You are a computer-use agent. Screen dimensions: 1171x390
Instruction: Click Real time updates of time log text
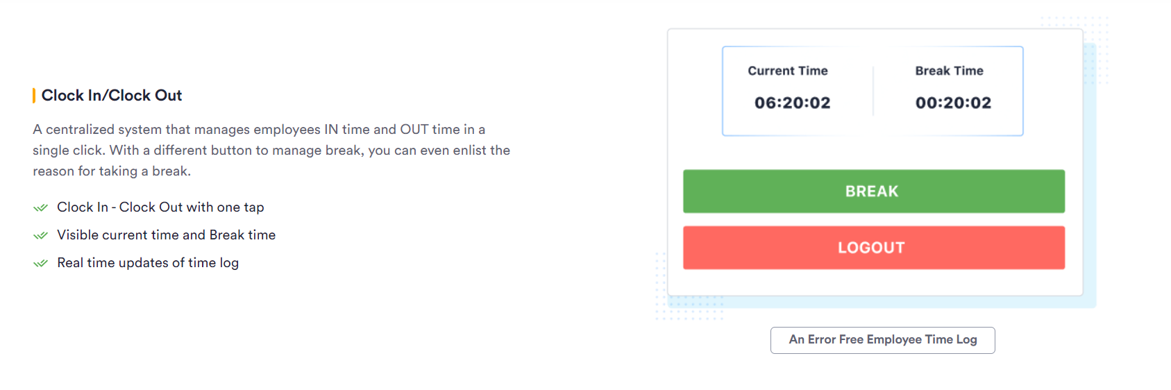(148, 263)
